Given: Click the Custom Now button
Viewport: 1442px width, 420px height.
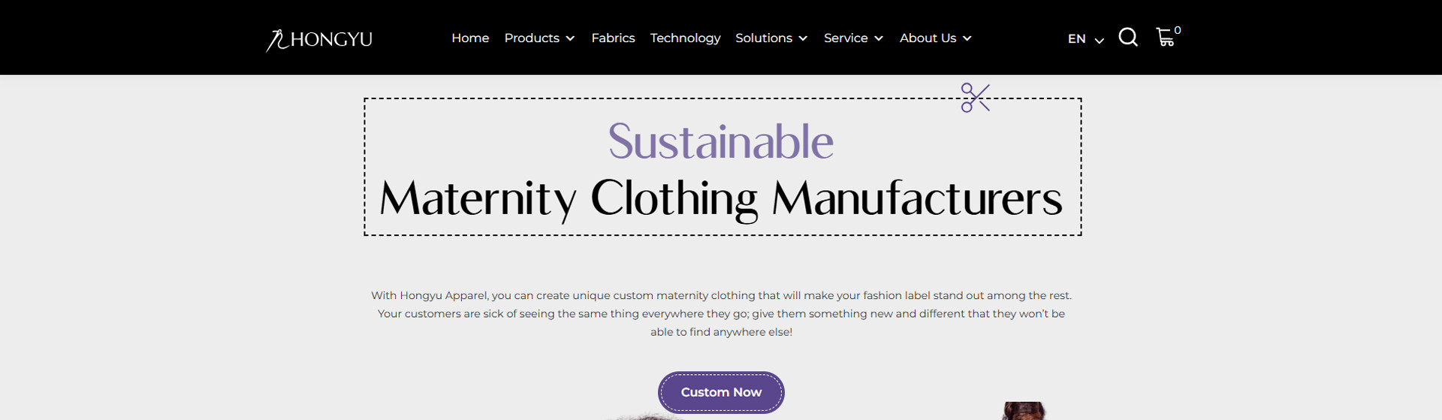Looking at the screenshot, I should pos(721,392).
